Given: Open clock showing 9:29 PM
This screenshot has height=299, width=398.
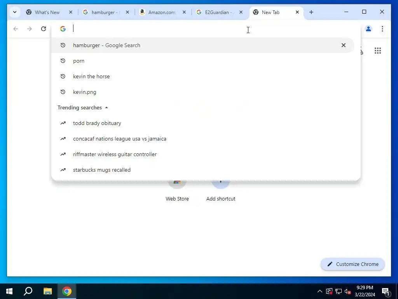Looking at the screenshot, I should (365, 291).
